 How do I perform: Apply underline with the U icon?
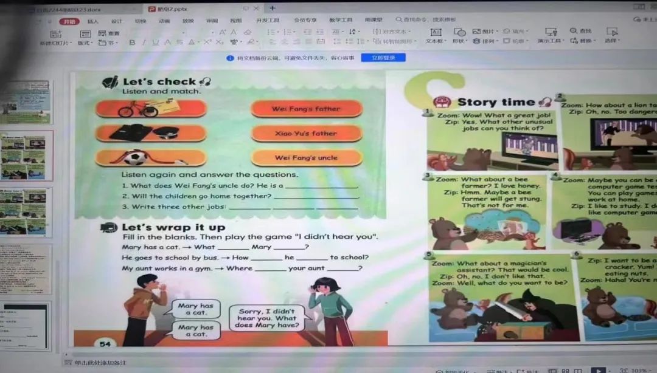[x=156, y=43]
